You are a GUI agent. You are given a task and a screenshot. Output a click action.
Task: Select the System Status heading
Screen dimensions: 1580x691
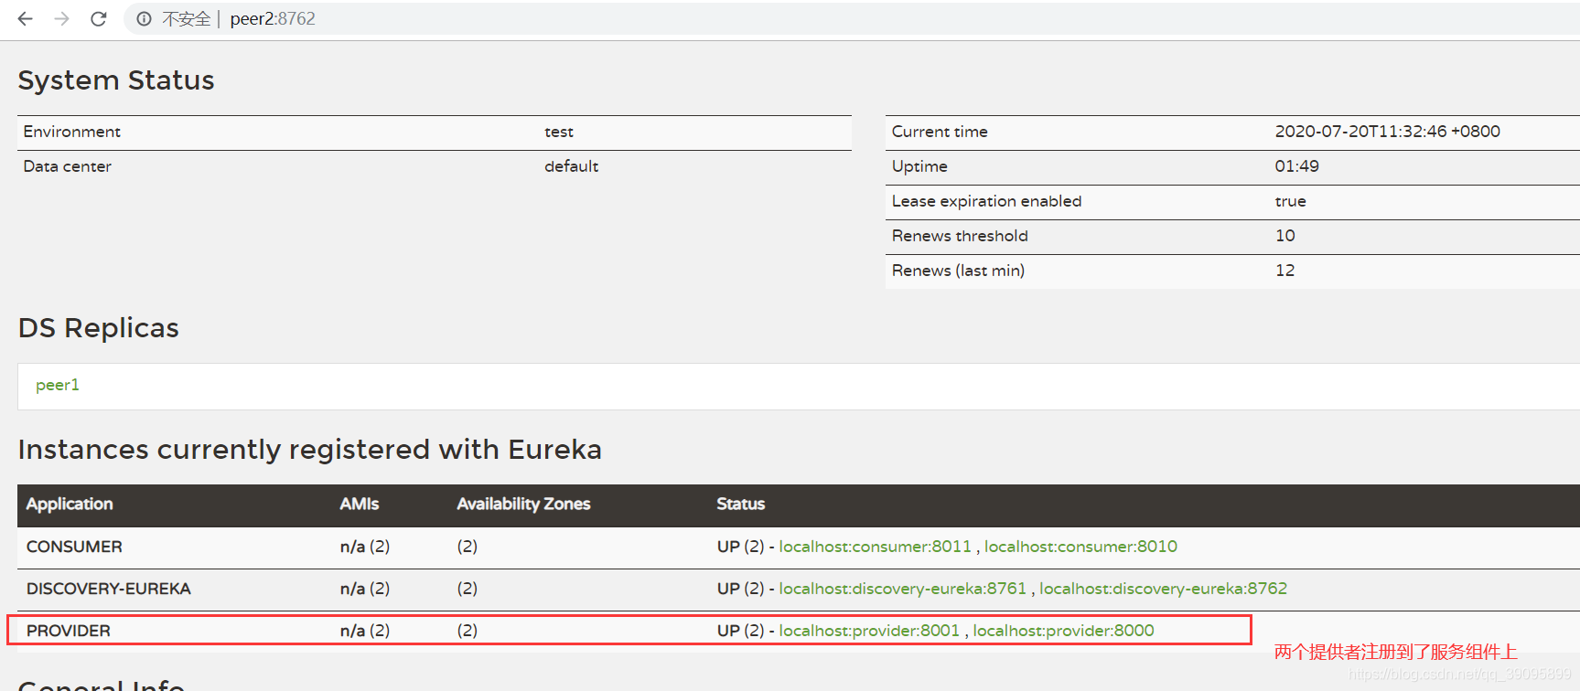116,80
